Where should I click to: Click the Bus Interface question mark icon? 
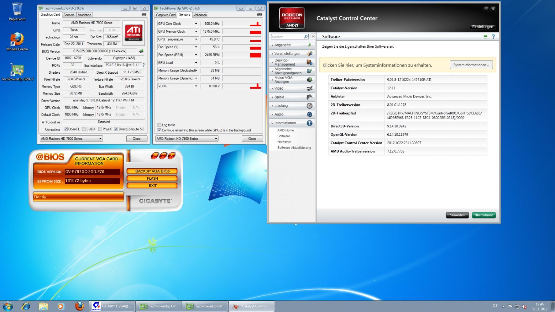tap(143, 65)
